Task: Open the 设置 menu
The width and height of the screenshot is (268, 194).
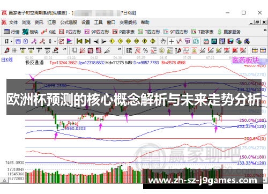Action: [86, 23]
